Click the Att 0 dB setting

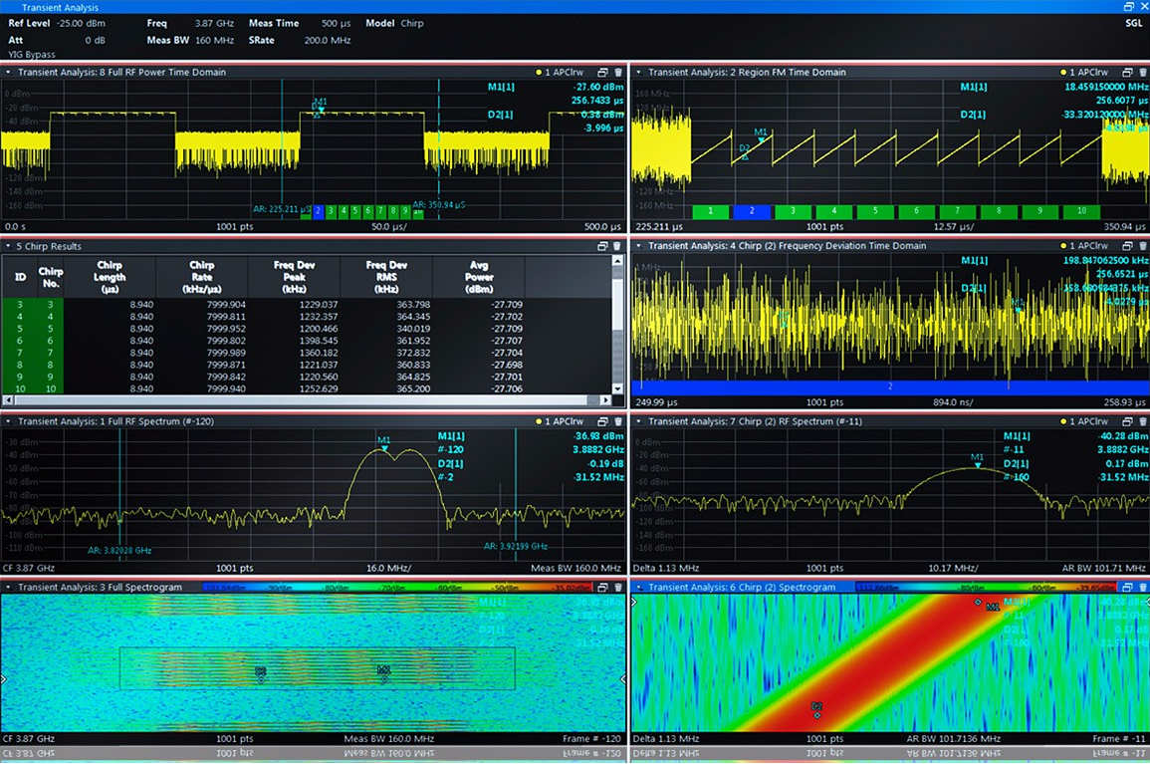coord(57,41)
